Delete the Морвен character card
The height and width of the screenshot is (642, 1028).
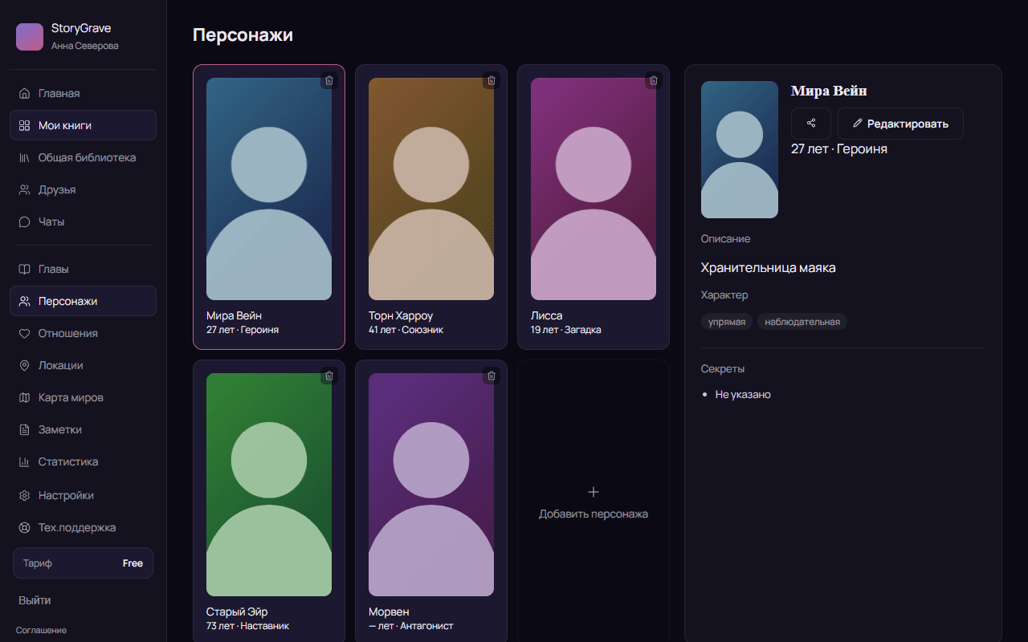tap(492, 376)
